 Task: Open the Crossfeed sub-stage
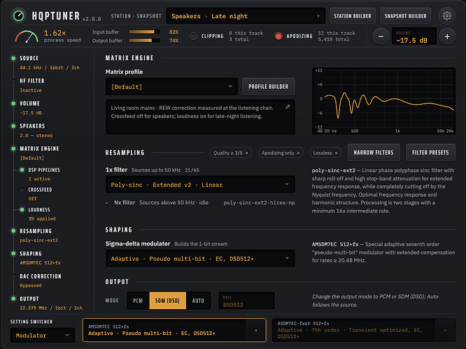point(40,190)
